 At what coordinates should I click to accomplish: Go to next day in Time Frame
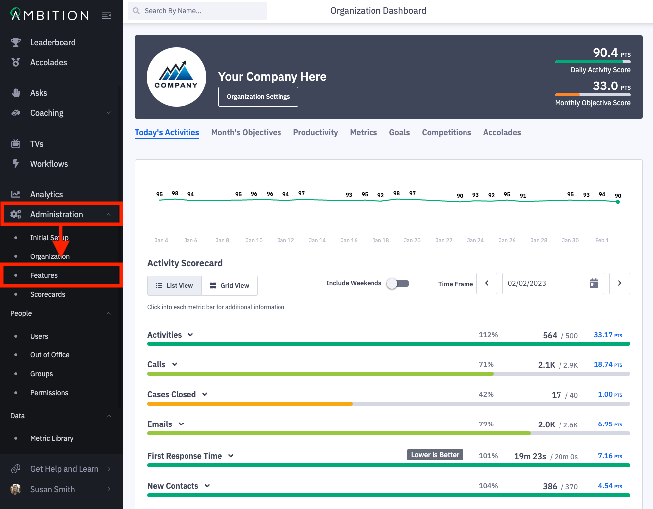619,283
